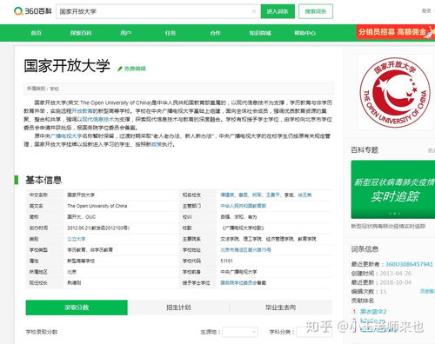This screenshot has height=344, width=435.
Task: Click the 所属类别 category bar under the title
Action: click(178, 89)
